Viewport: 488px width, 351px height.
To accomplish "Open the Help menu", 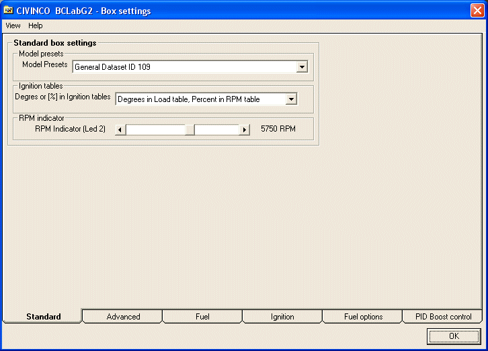I will (35, 26).
